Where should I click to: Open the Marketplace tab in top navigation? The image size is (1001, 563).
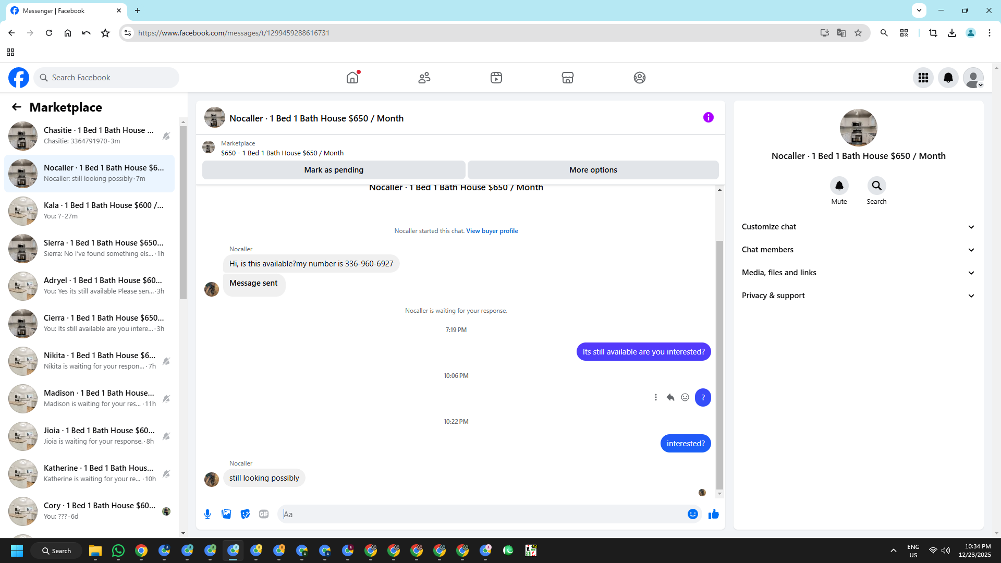click(x=567, y=78)
